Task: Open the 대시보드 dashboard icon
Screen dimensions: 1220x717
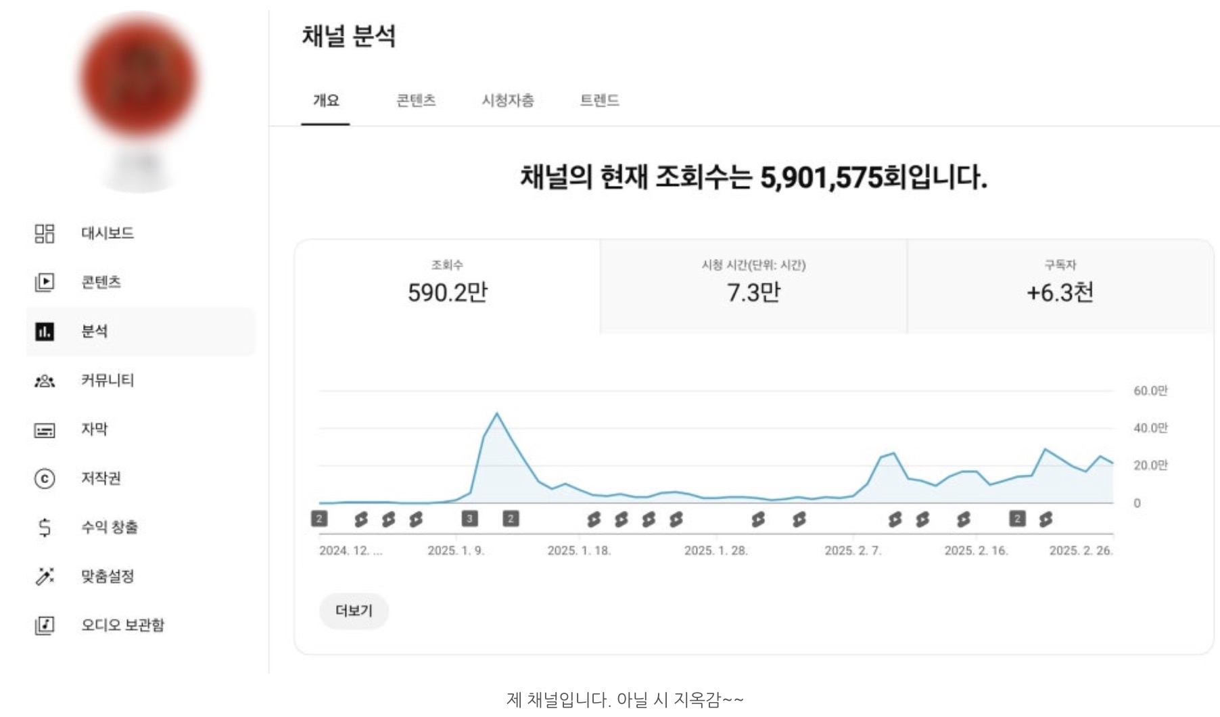Action: coord(45,233)
